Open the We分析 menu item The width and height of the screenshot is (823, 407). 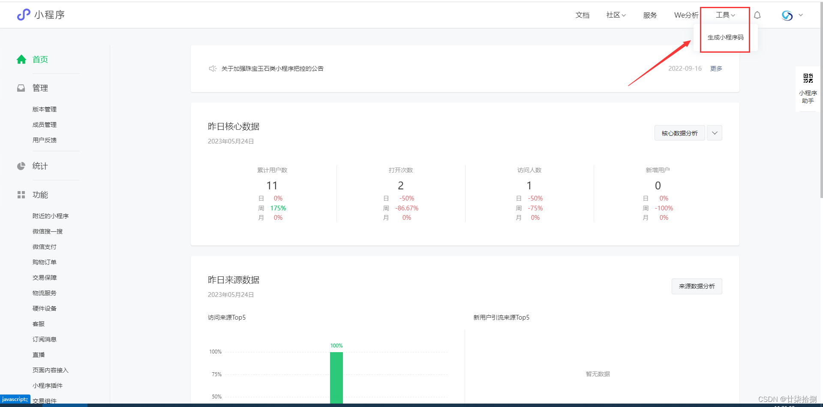[686, 15]
